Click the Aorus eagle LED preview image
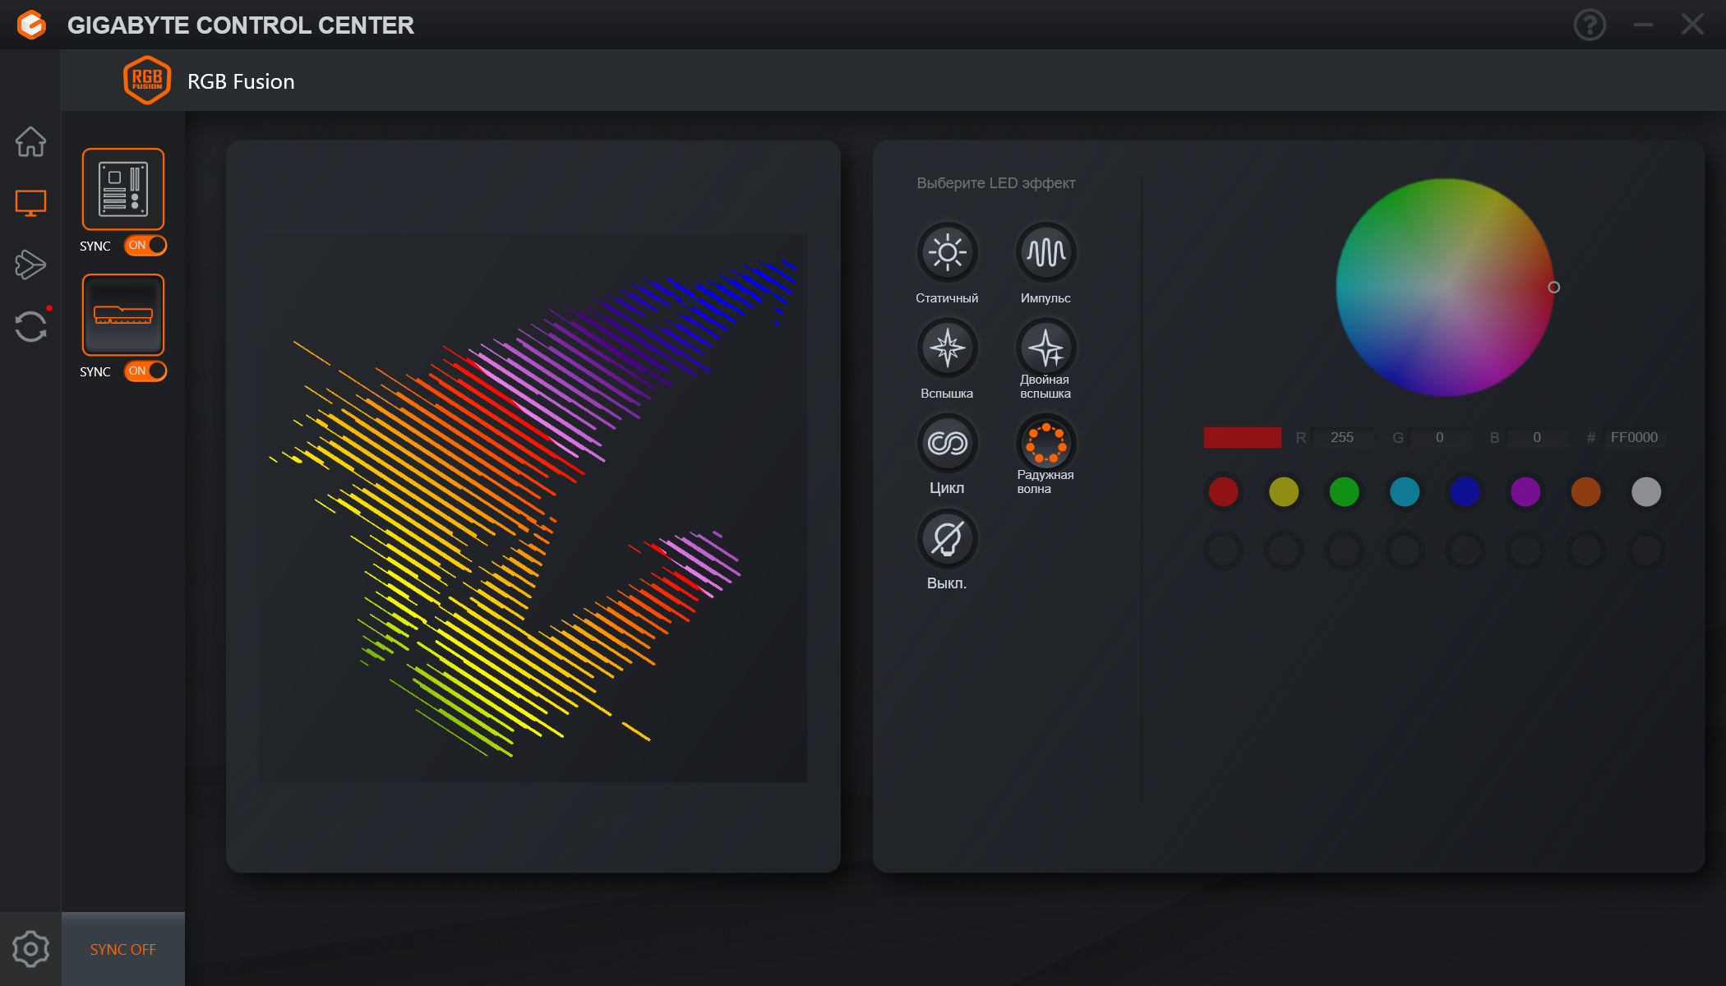 tap(533, 508)
